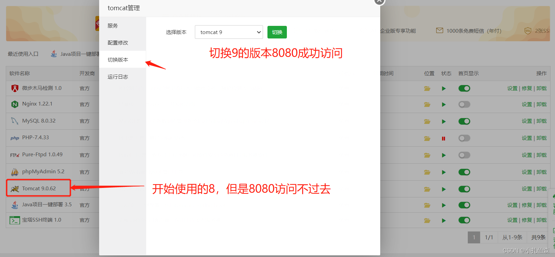This screenshot has height=257, width=555.
Task: Click 卸载 link for MySQL
Action: [541, 121]
